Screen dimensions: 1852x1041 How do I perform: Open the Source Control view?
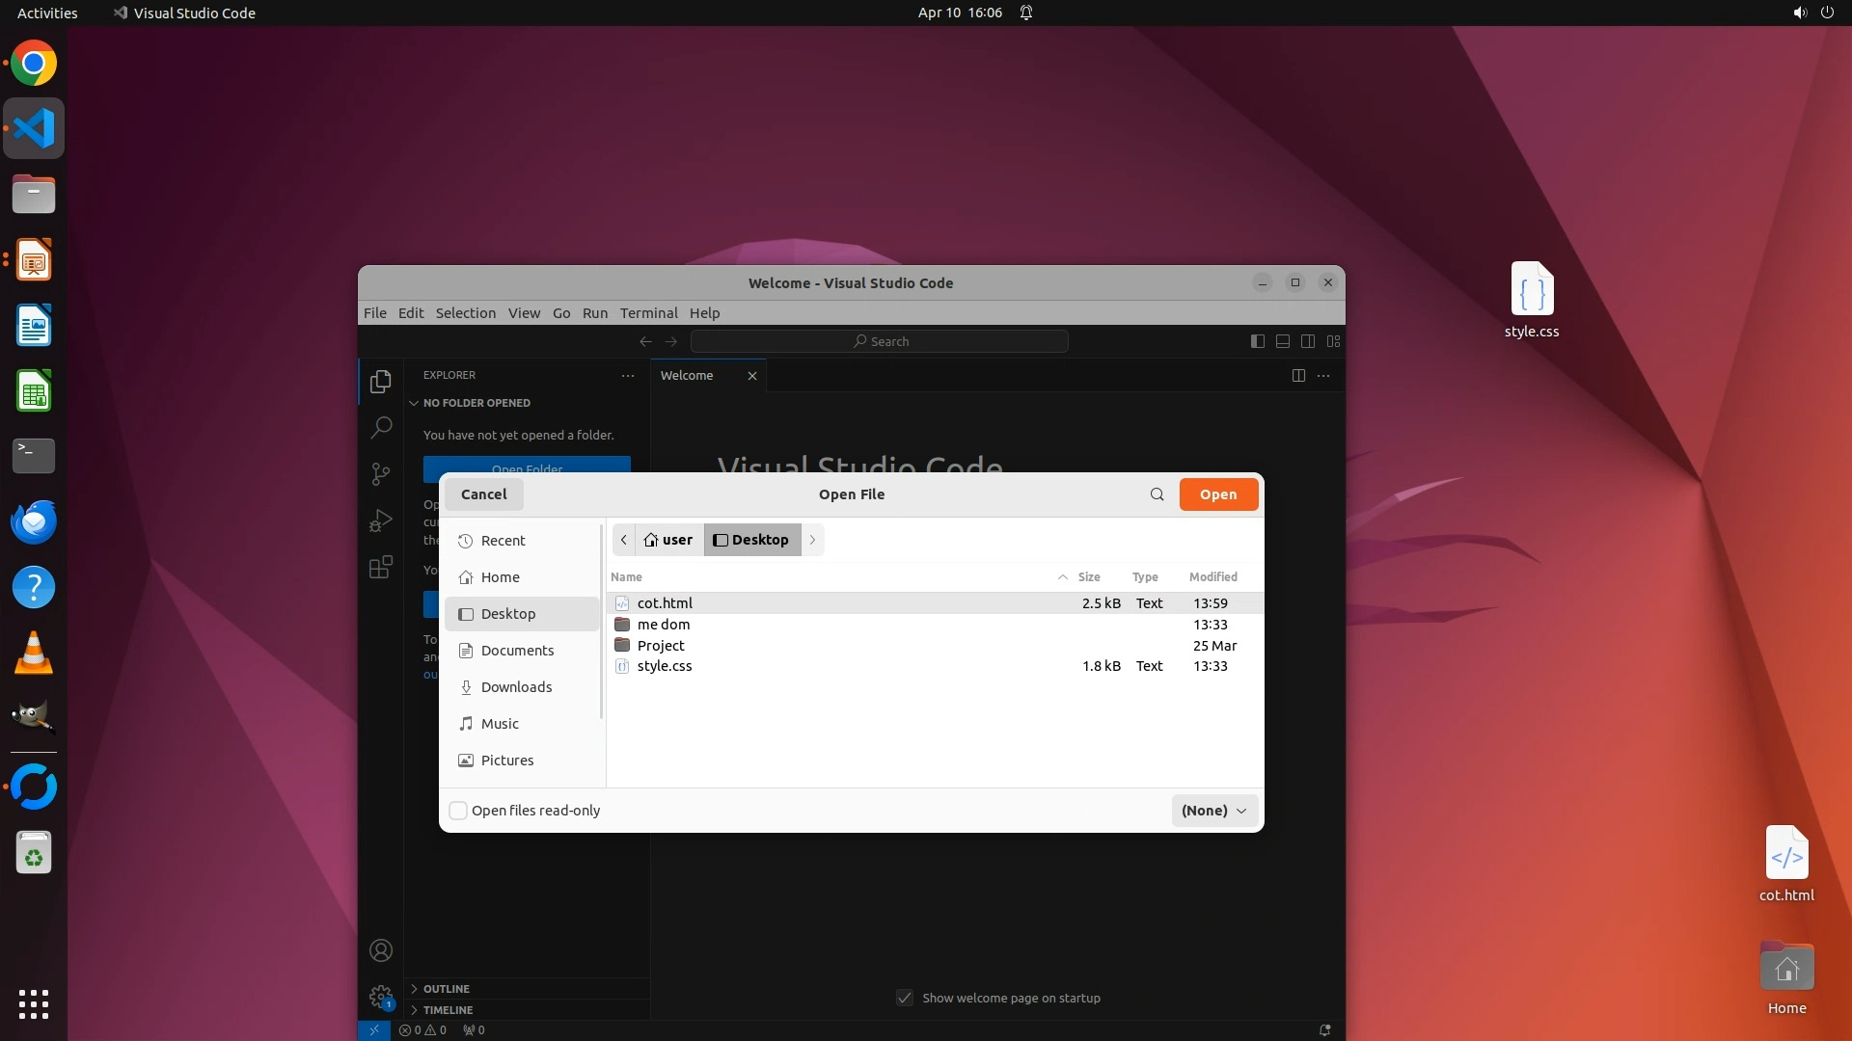coord(381,473)
